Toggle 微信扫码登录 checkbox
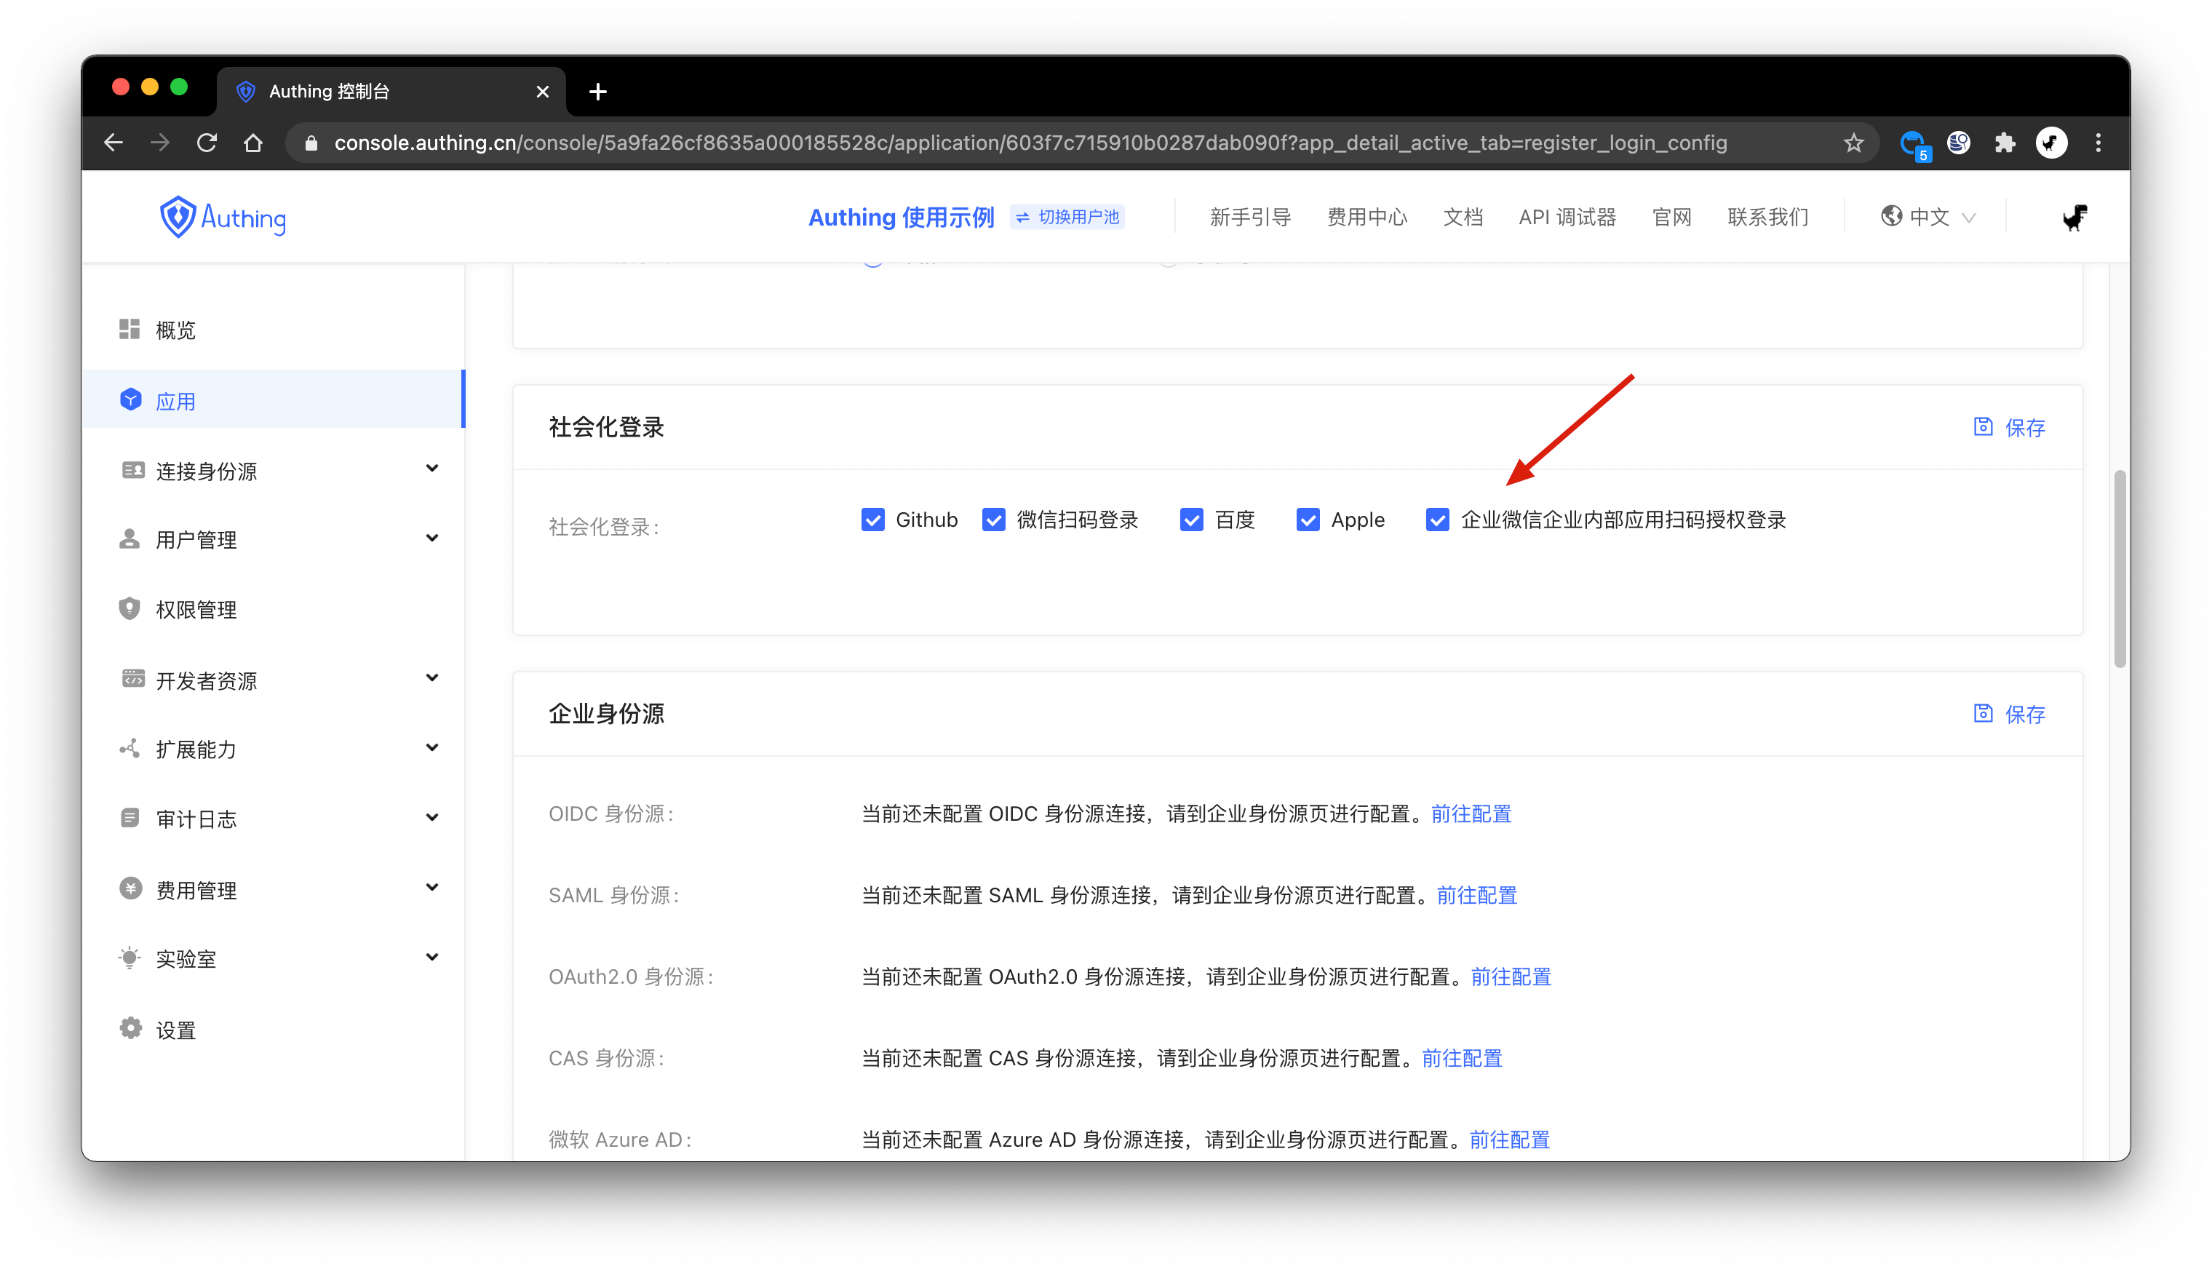The width and height of the screenshot is (2212, 1269). point(993,520)
